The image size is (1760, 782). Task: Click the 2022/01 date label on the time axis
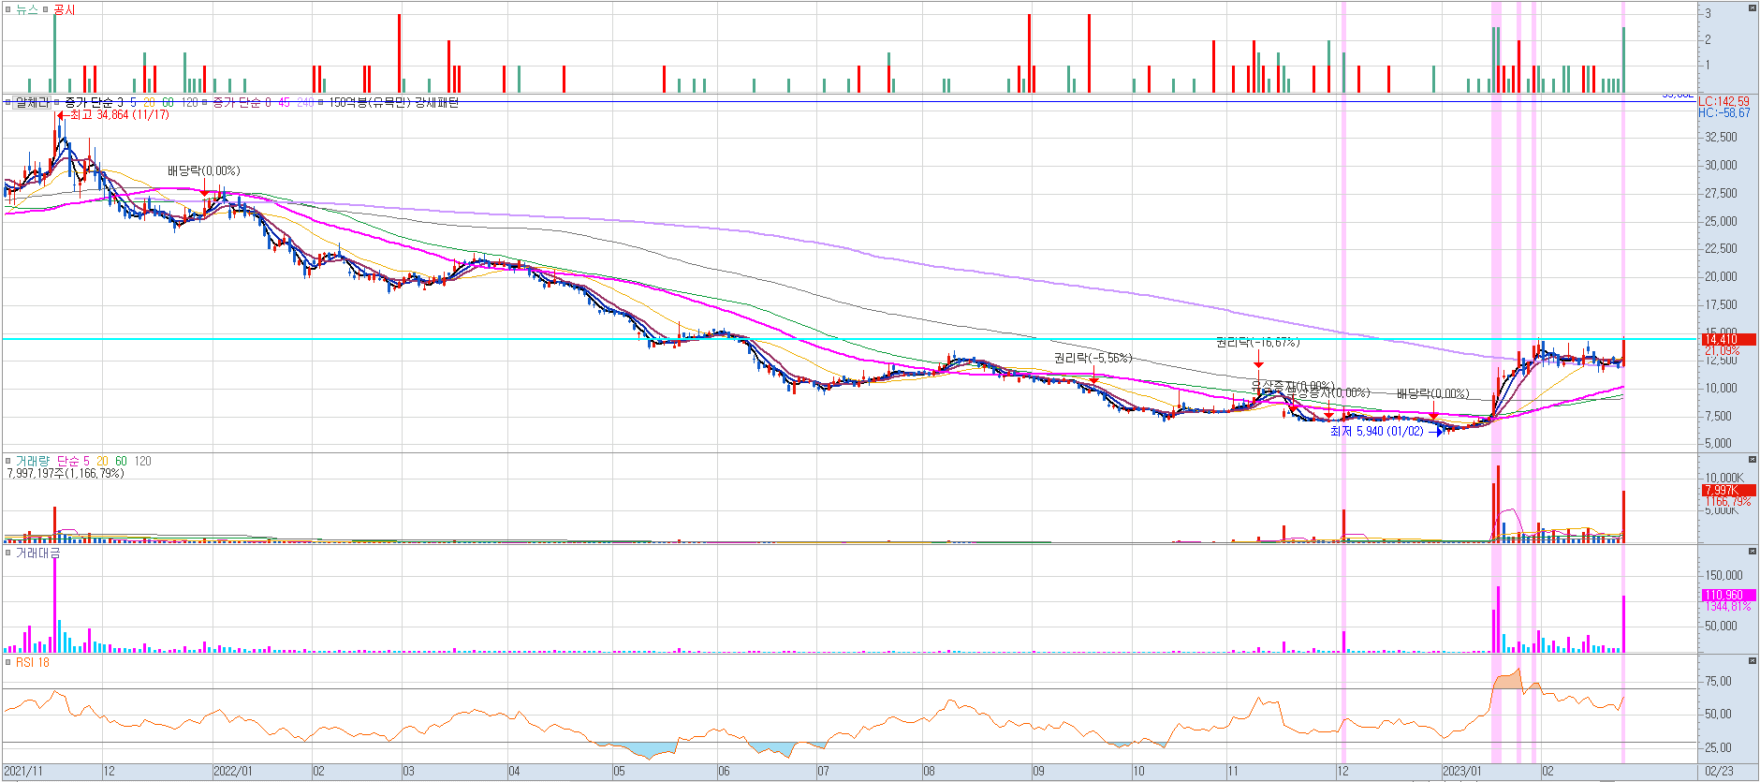pos(232,772)
